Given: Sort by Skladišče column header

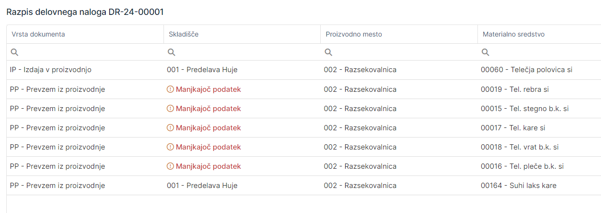Looking at the screenshot, I should pos(183,34).
